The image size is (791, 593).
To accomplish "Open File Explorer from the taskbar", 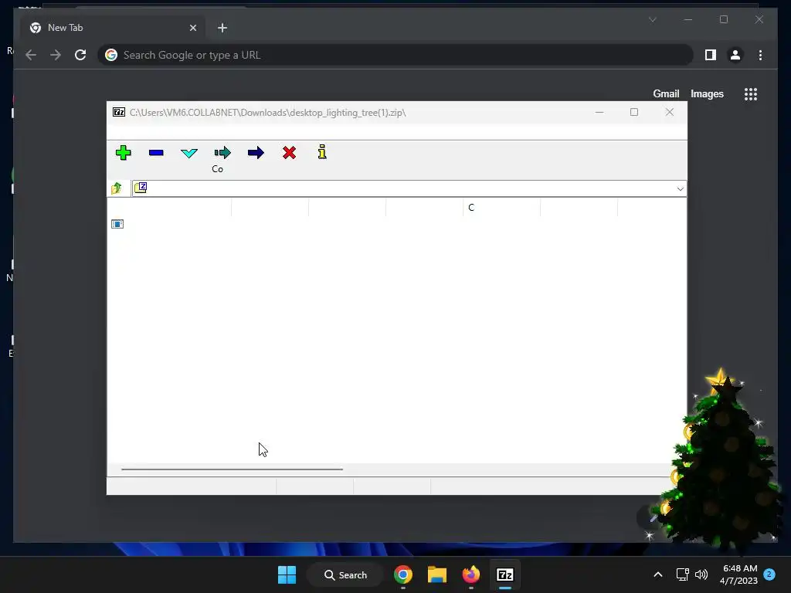I will 437,574.
